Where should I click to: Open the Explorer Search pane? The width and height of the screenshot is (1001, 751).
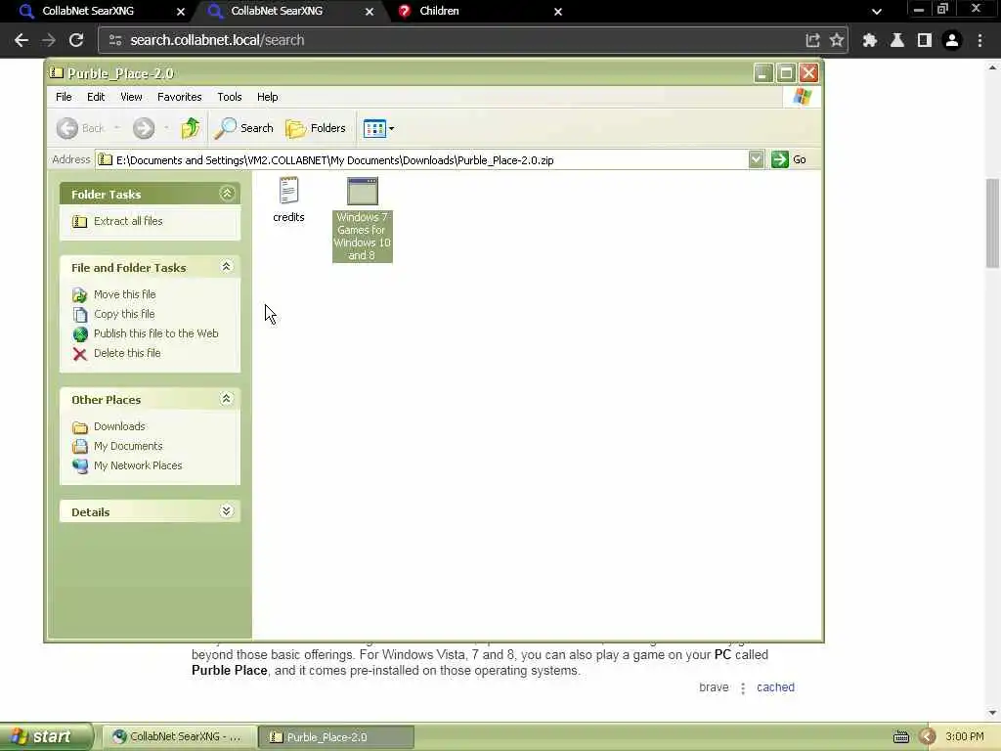tap(243, 128)
